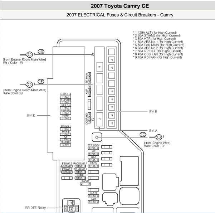Screen dimensions: 215x213
Task: Click the EFI NO.3 fuse label
Action: coord(67,169)
